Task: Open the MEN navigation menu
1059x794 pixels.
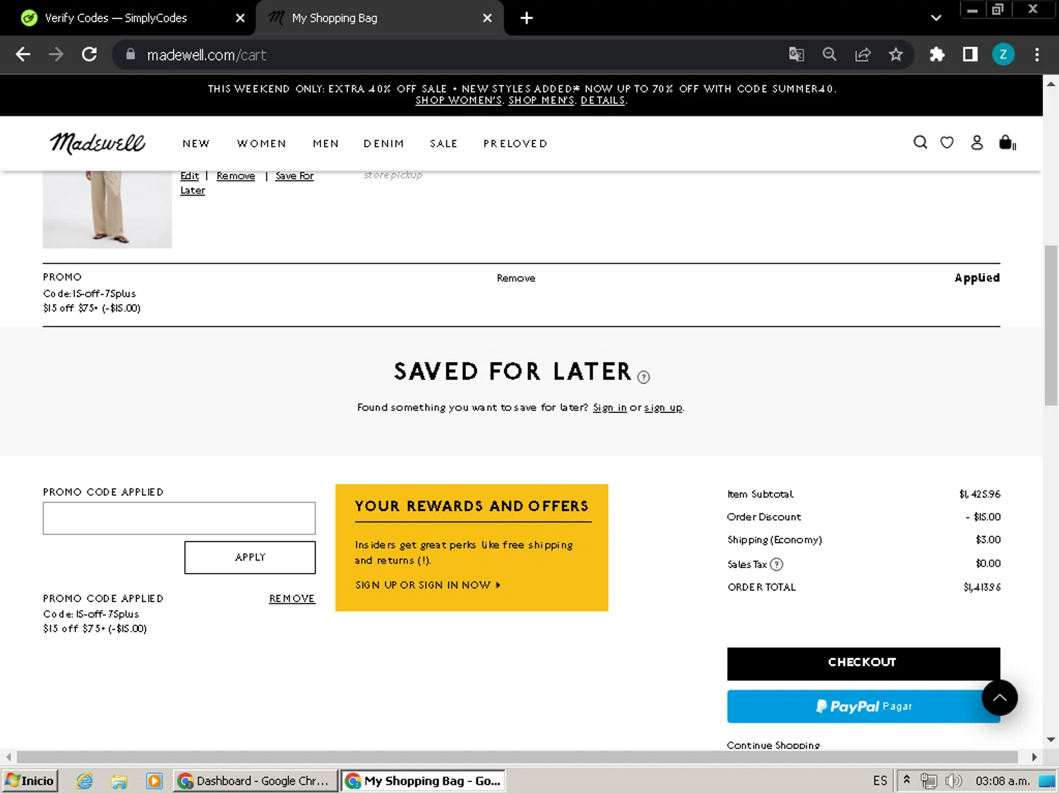Action: tap(326, 143)
